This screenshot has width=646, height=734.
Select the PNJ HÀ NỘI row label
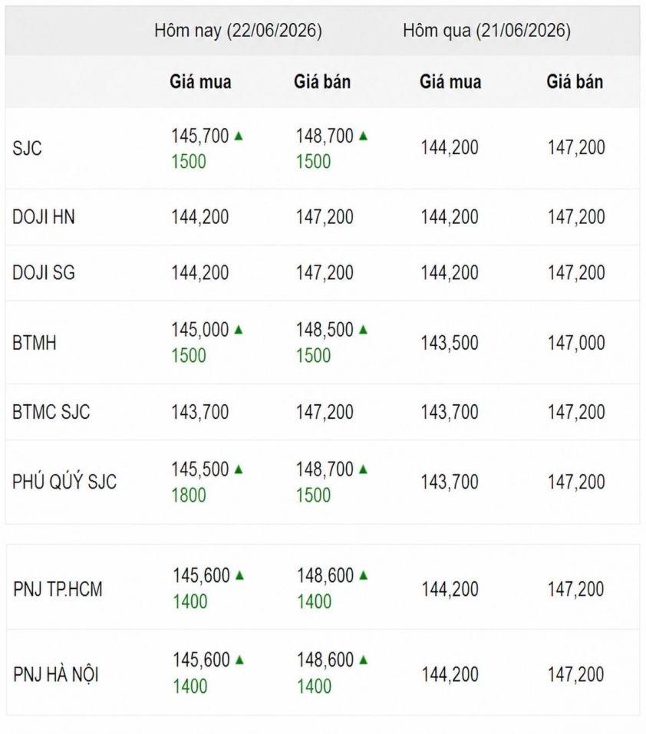pos(56,674)
